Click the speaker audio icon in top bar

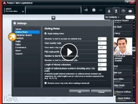pos(86,10)
